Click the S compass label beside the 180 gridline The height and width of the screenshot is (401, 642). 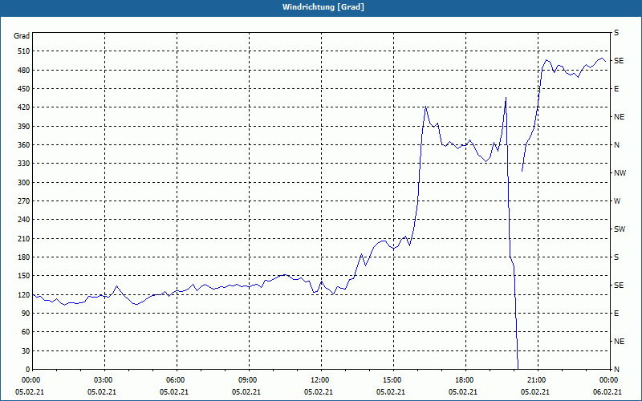point(616,257)
